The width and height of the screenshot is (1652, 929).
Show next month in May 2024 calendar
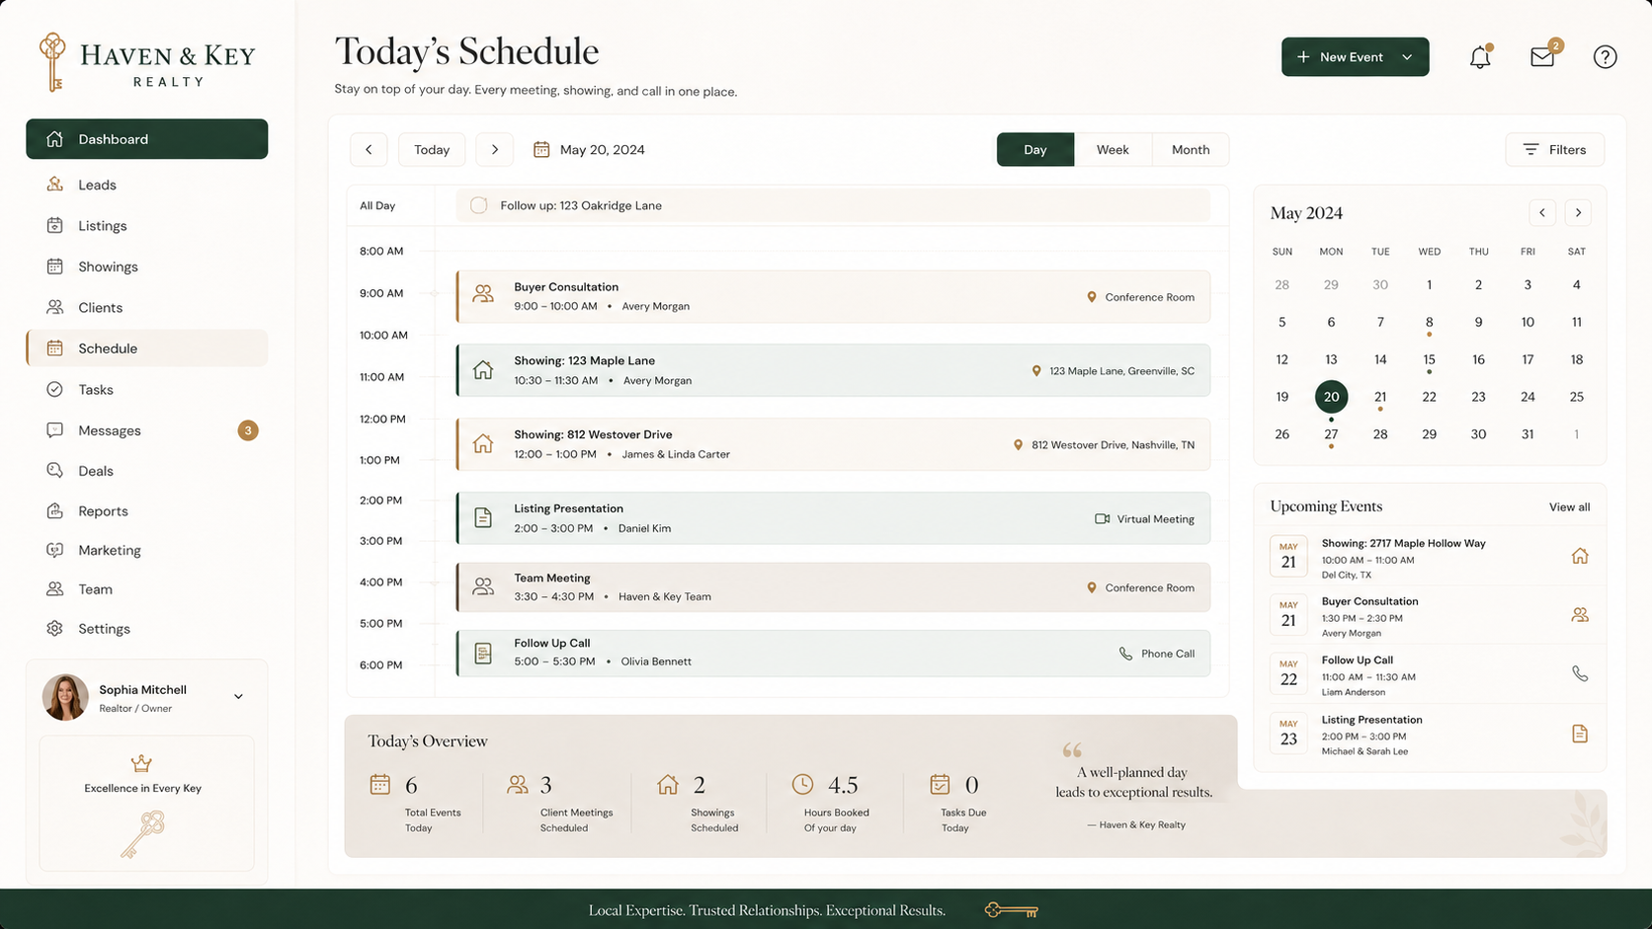click(1578, 212)
